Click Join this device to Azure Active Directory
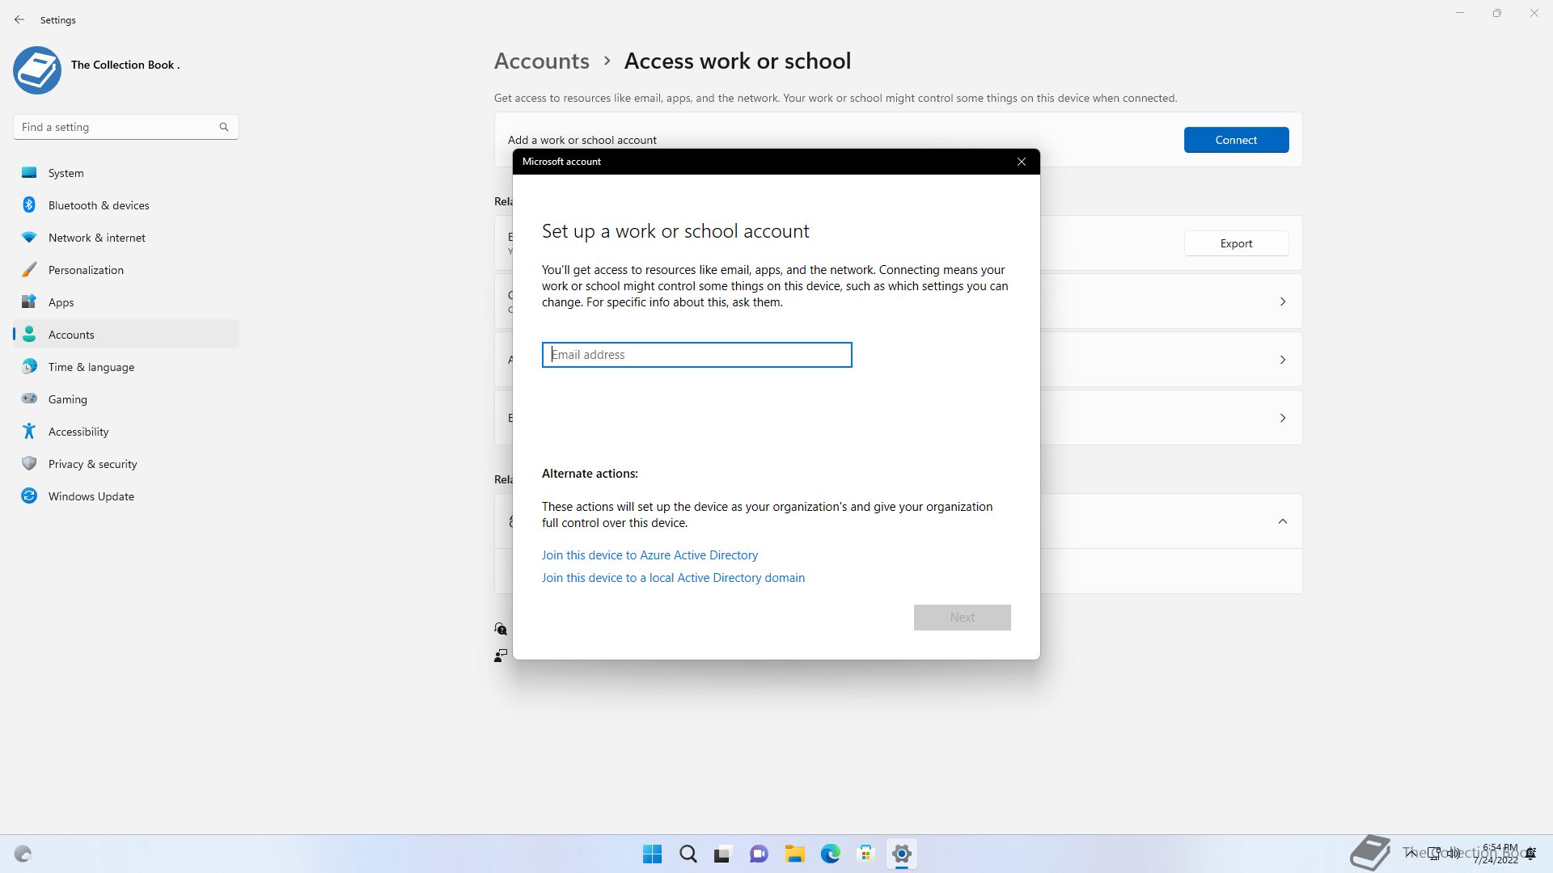Viewport: 1553px width, 873px height. click(x=650, y=555)
